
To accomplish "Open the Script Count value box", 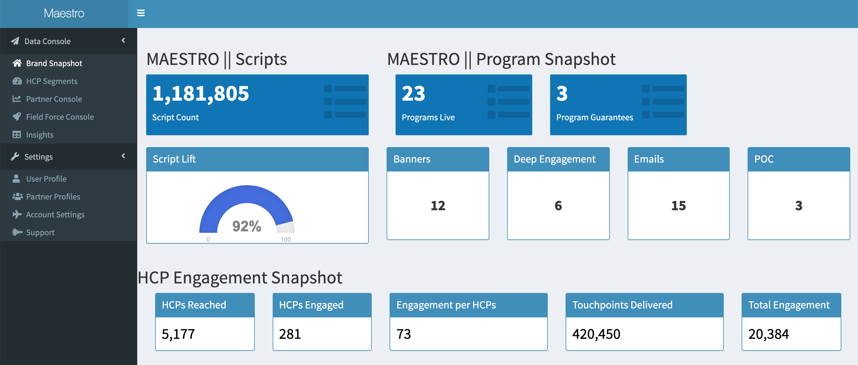I will (x=257, y=105).
